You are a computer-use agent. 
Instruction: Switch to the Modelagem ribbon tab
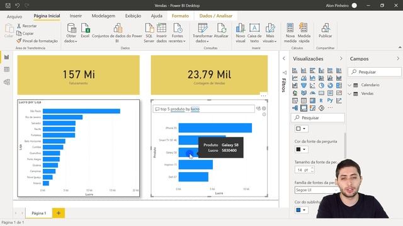103,16
